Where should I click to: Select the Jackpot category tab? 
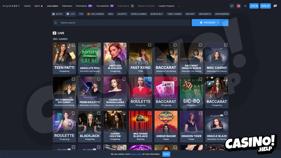(x=122, y=14)
